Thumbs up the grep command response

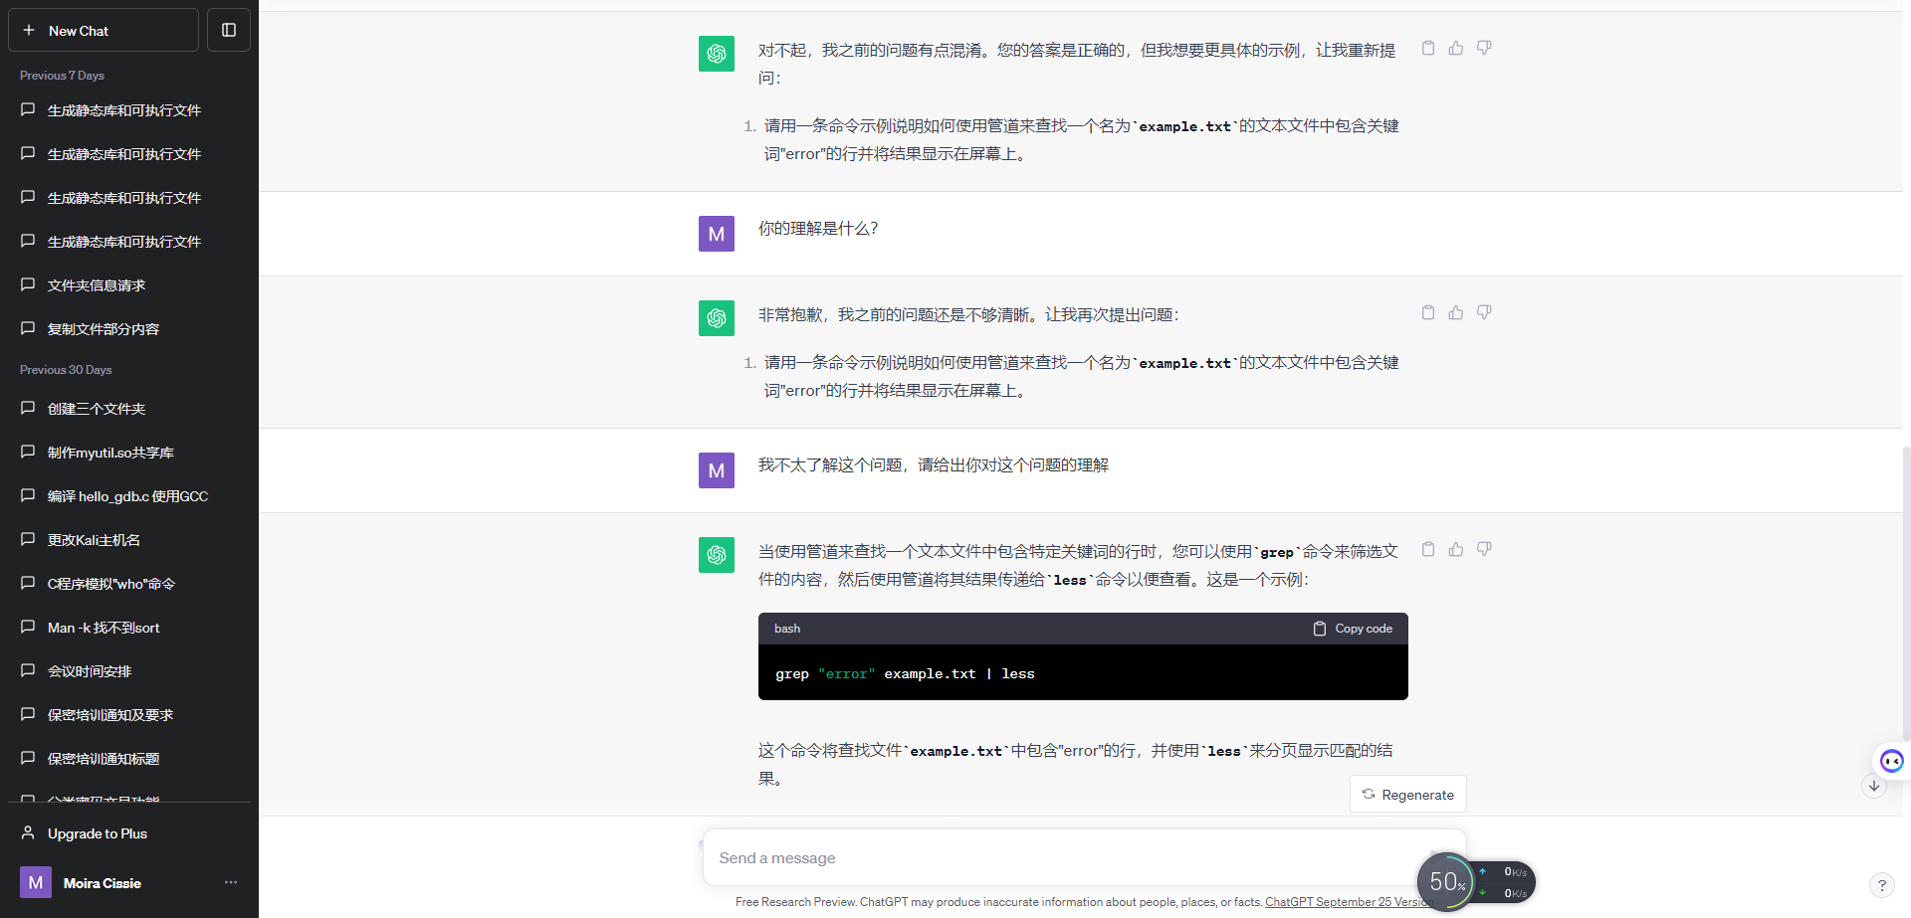click(1456, 549)
